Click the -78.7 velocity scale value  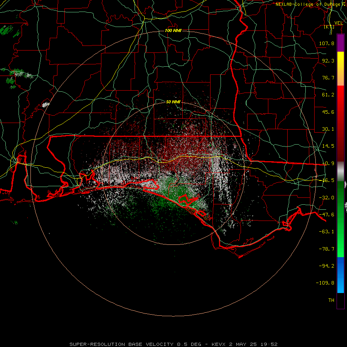327,249
